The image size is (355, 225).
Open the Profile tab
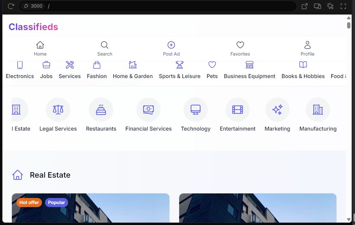click(308, 49)
